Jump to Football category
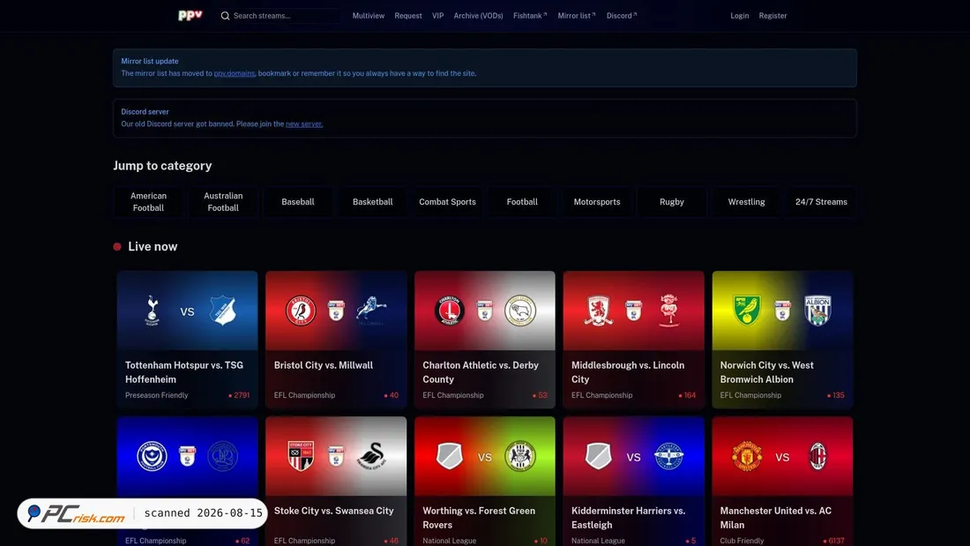 click(x=522, y=202)
